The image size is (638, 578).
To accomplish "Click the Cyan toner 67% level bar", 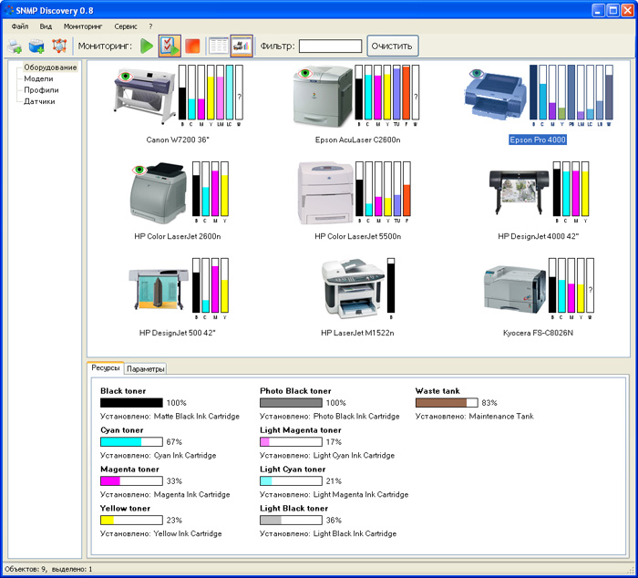I will pyautogui.click(x=131, y=441).
